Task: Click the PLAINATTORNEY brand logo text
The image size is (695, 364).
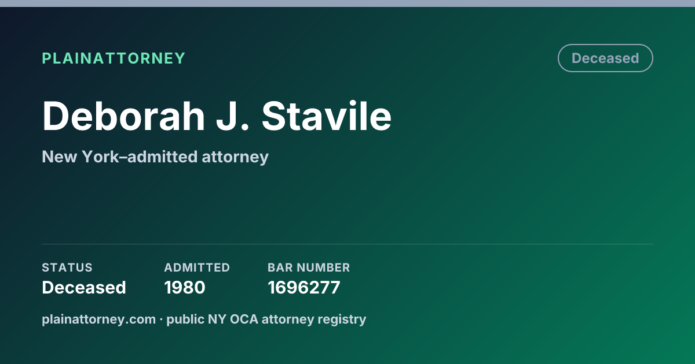Action: coord(114,58)
